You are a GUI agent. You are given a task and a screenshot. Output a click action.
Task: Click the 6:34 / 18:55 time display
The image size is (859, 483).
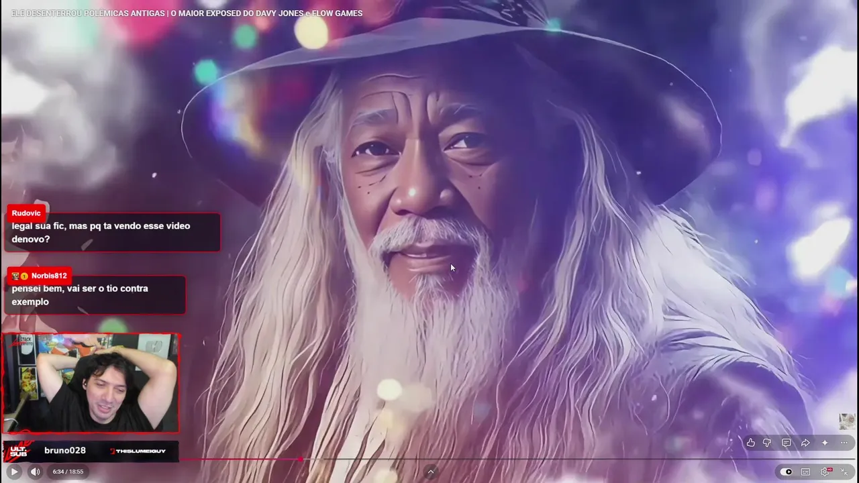[x=68, y=472]
